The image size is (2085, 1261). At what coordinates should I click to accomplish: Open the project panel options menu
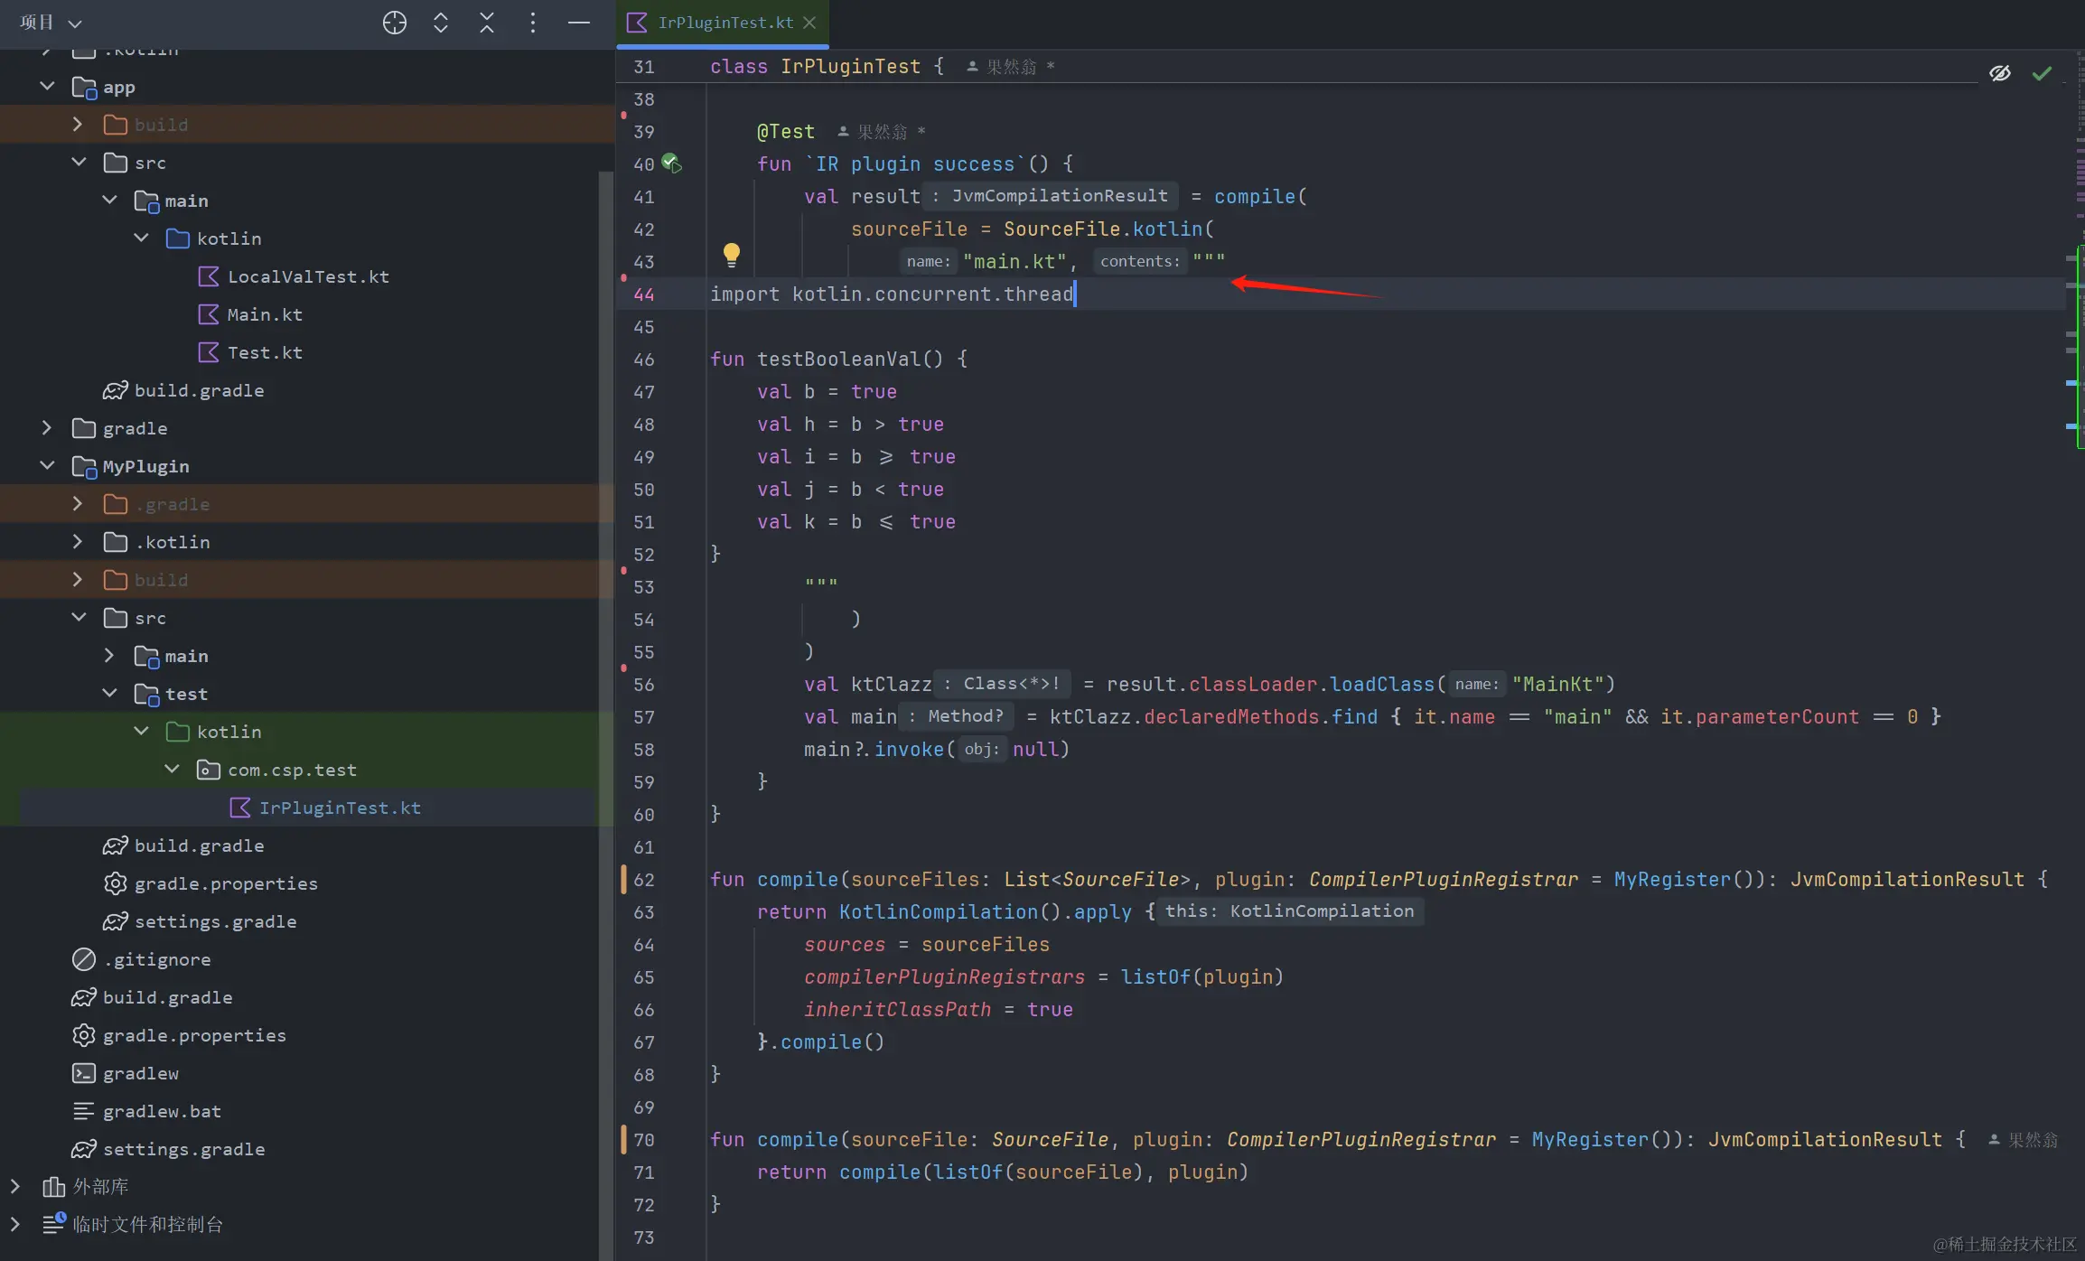pyautogui.click(x=533, y=23)
